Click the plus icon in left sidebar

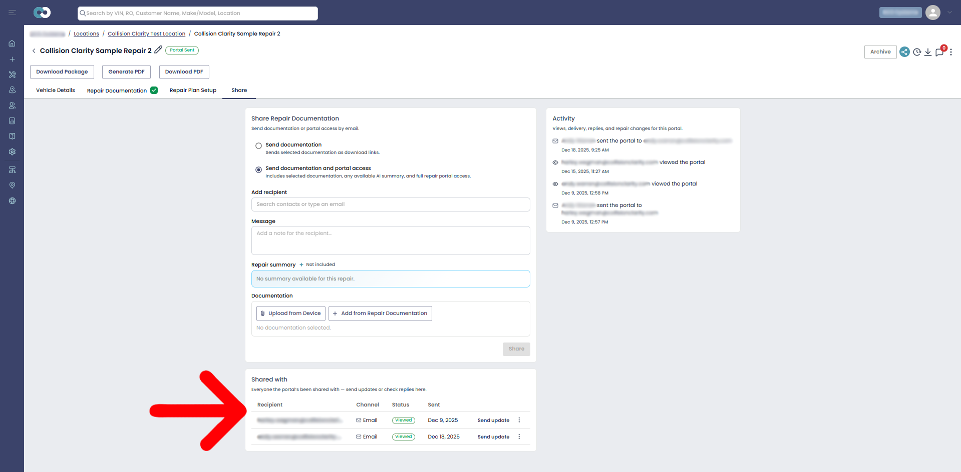[12, 59]
